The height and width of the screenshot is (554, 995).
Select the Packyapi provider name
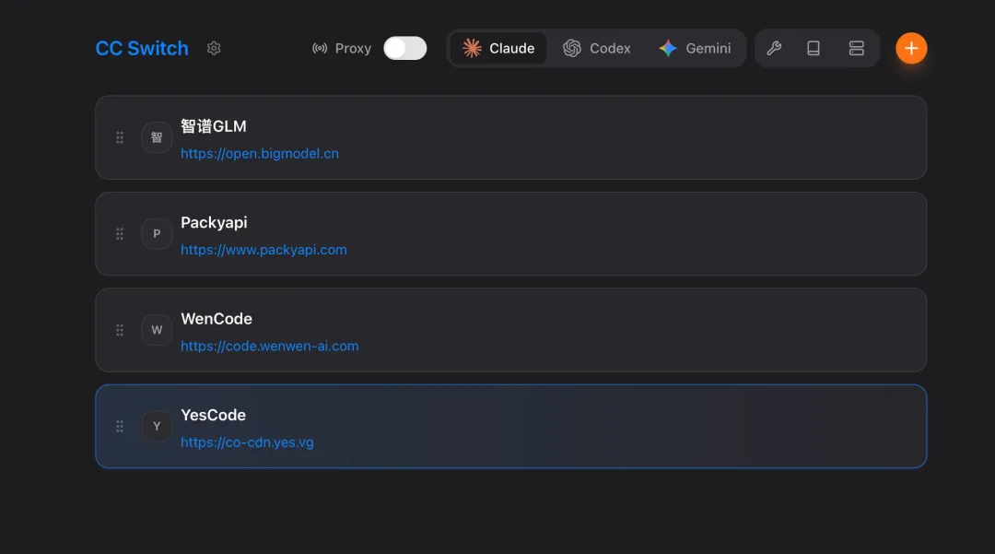pos(214,223)
